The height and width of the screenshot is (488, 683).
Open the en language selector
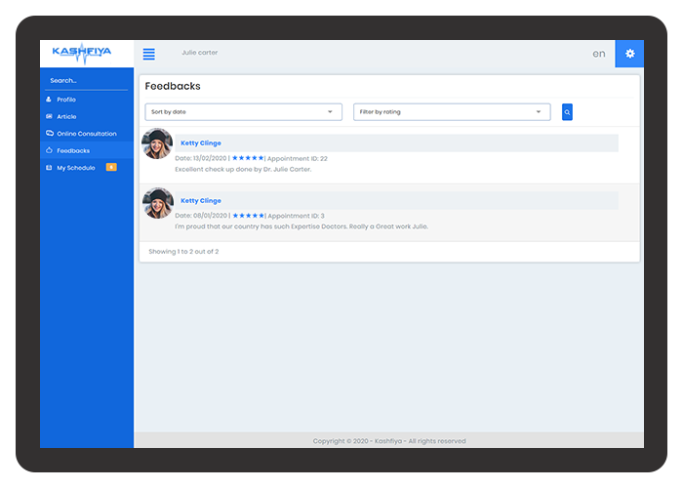pos(598,54)
